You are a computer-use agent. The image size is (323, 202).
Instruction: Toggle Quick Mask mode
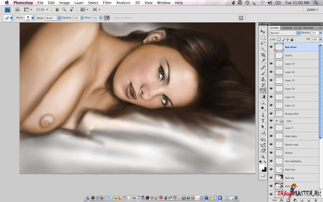(263, 175)
